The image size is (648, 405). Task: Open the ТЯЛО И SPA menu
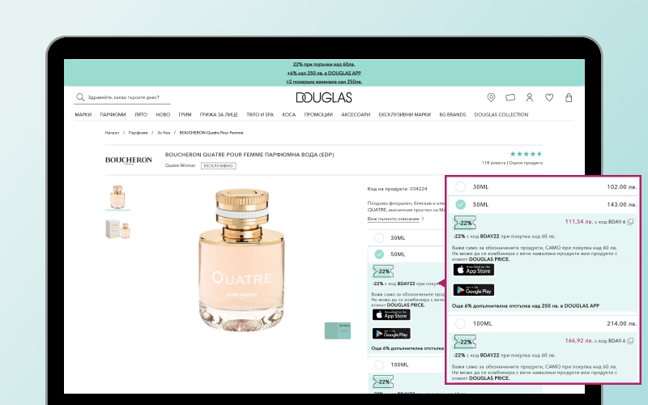[x=260, y=114]
